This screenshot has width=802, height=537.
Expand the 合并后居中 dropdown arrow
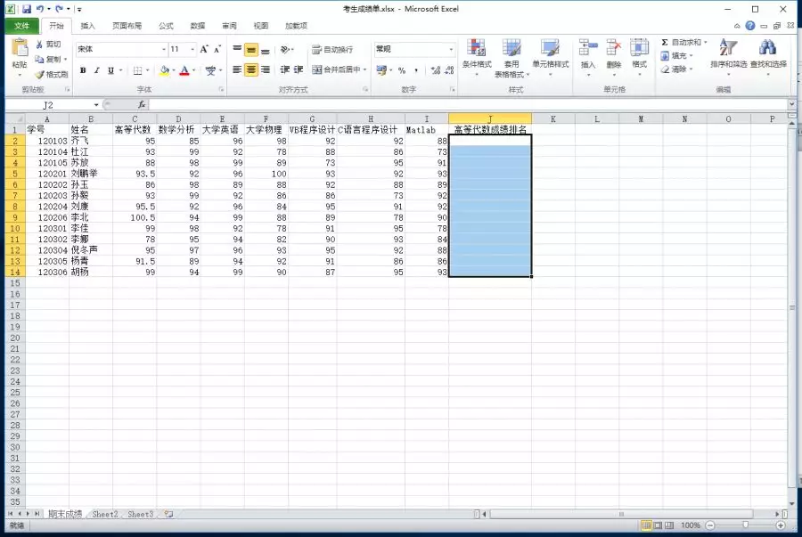click(x=365, y=69)
